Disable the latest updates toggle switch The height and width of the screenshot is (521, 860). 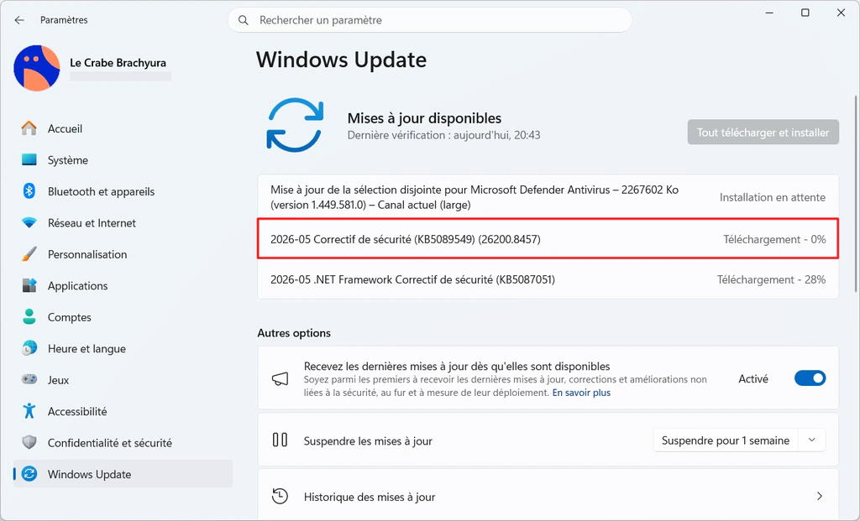tap(810, 378)
